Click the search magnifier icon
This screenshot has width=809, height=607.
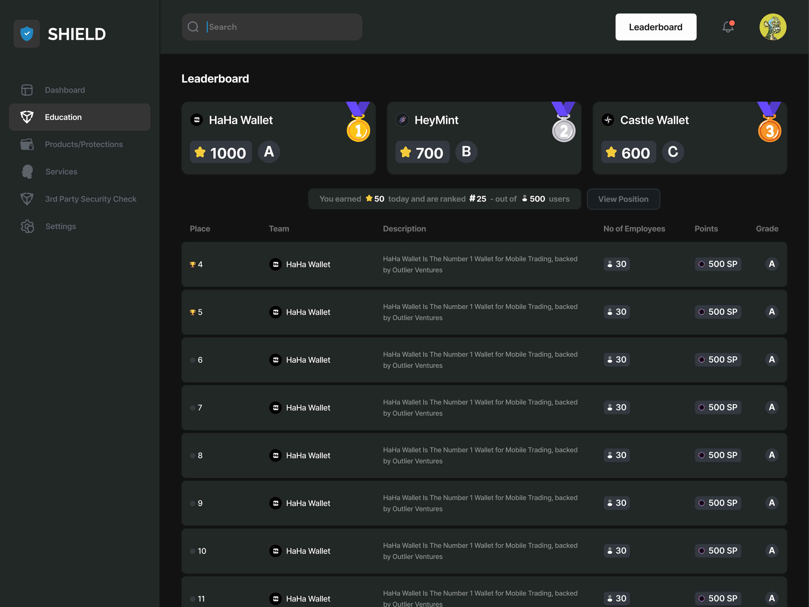click(193, 27)
